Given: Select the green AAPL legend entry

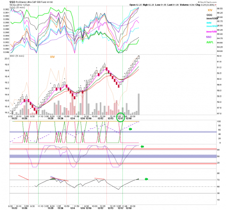Looking at the screenshot, I should (x=210, y=42).
